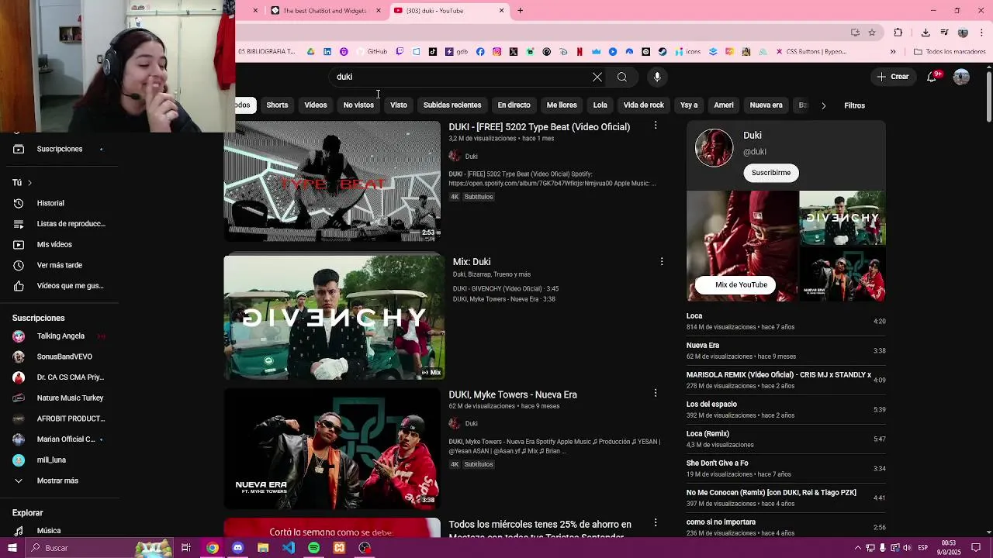
Task: Open the GIVENCHY Mix thumbnail
Action: click(x=334, y=317)
